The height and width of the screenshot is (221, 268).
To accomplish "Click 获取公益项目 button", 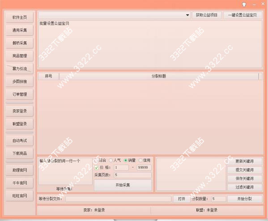I will (207, 15).
